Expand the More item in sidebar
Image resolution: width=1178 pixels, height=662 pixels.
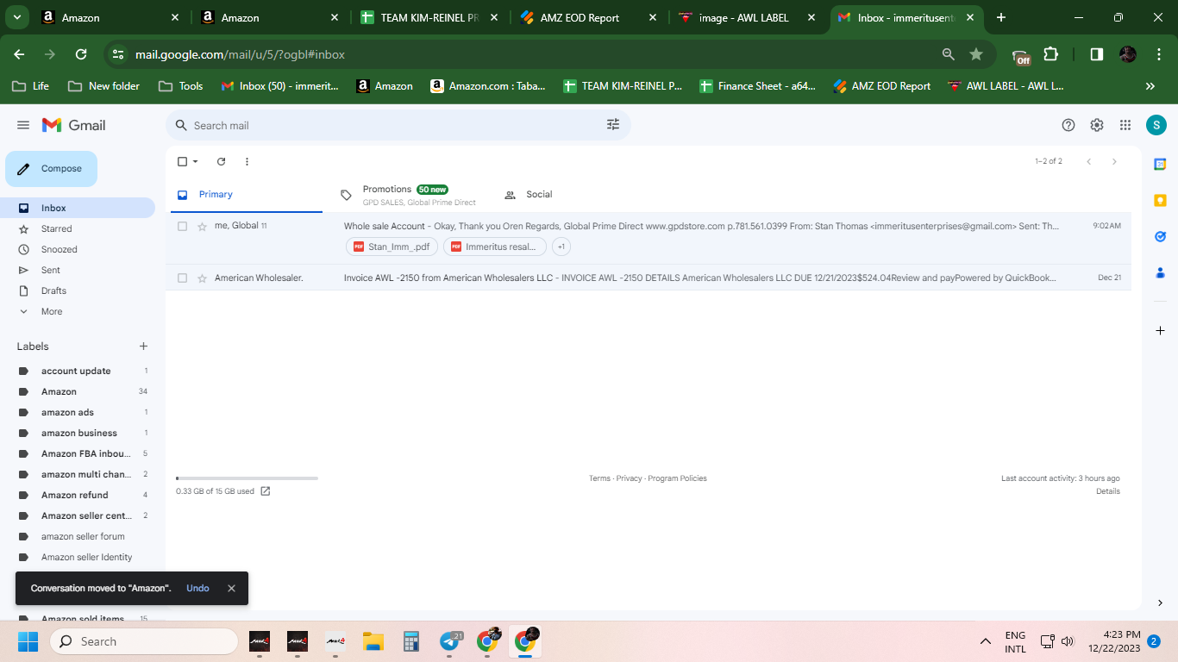(52, 311)
